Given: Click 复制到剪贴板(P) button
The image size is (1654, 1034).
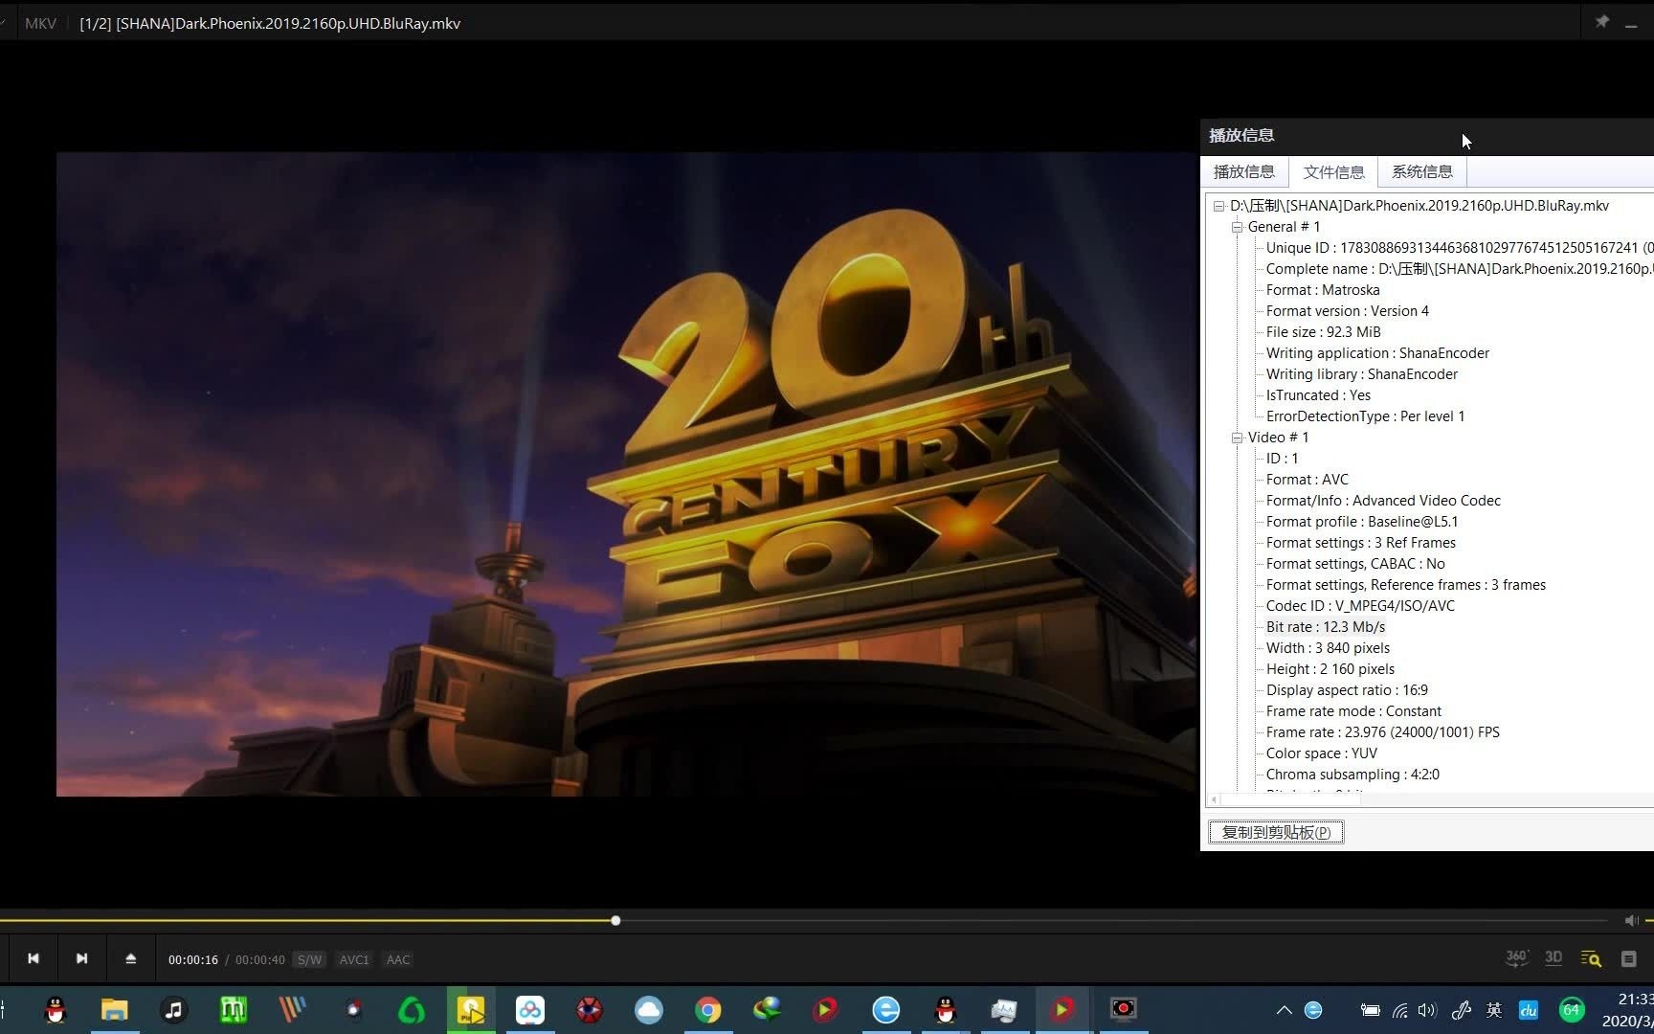Looking at the screenshot, I should click(1276, 832).
